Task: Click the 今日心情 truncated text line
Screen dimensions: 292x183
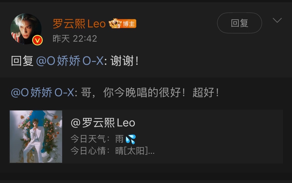Action: click(113, 151)
